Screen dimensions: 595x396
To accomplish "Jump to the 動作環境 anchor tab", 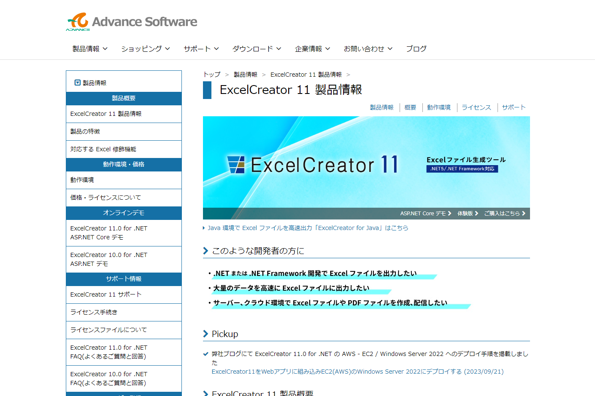I will tap(439, 107).
